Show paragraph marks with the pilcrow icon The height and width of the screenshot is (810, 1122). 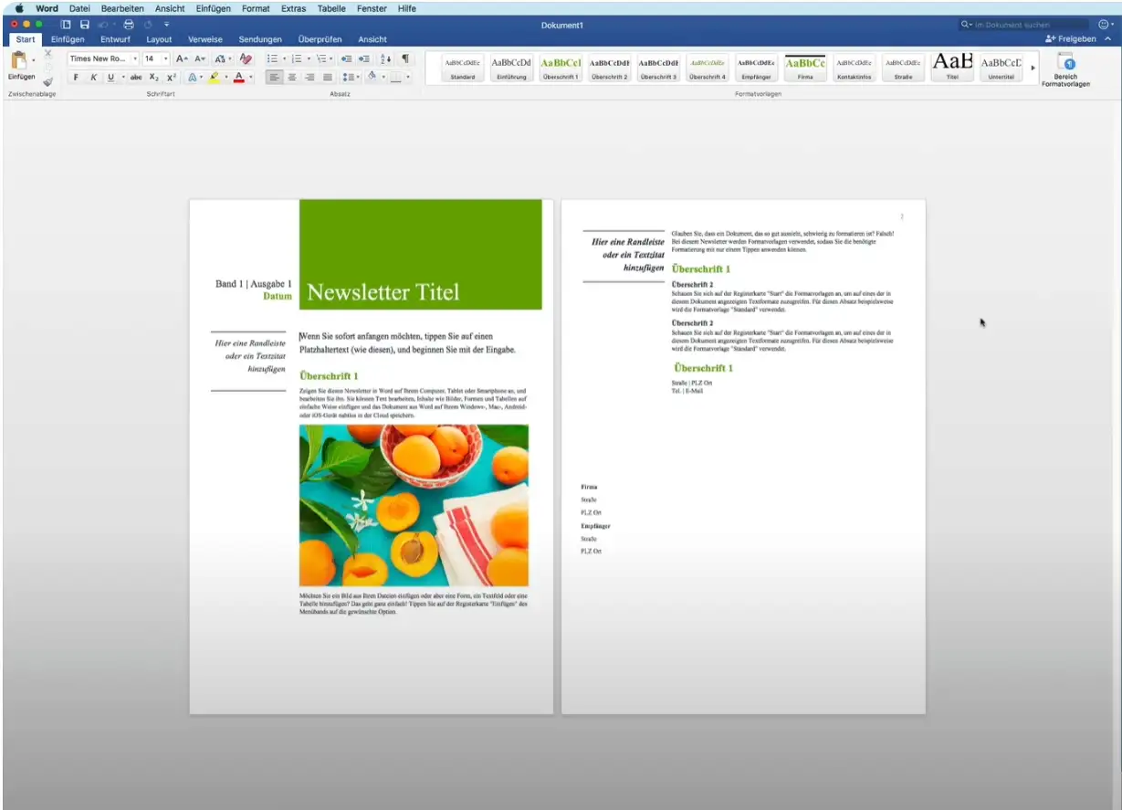point(405,58)
